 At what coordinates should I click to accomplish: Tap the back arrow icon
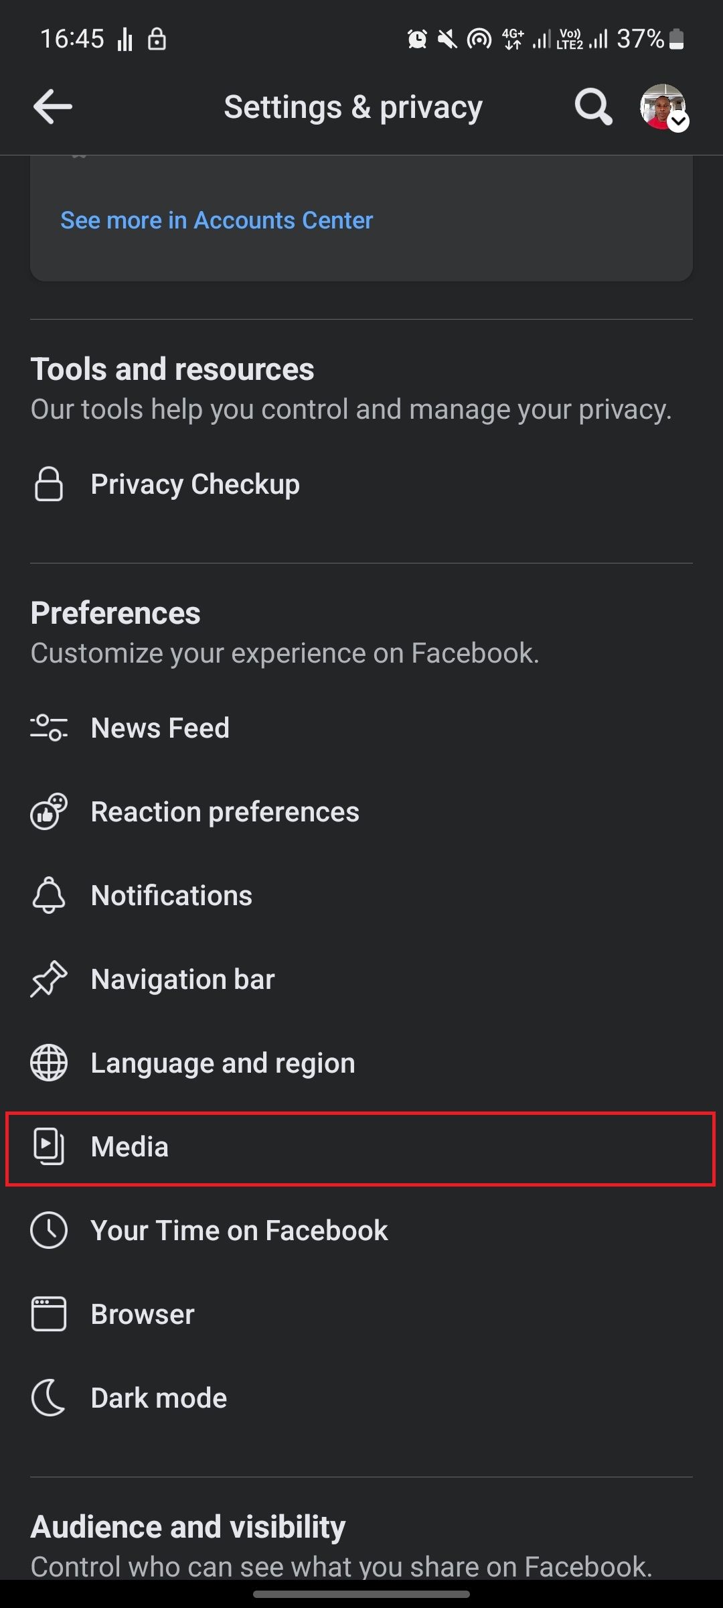click(x=53, y=107)
